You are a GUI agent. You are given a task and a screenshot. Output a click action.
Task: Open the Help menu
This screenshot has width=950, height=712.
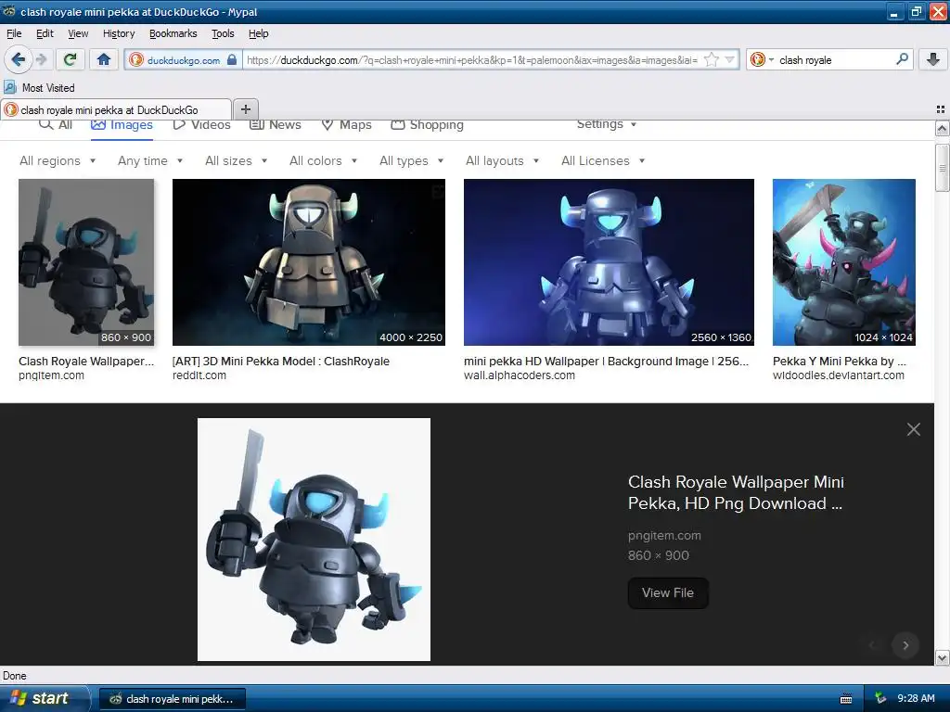[x=259, y=33]
